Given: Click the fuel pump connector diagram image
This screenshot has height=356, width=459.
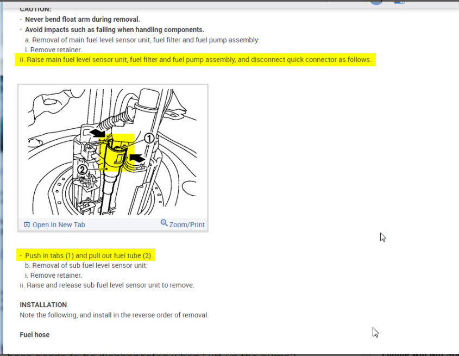Looking at the screenshot, I should (112, 152).
